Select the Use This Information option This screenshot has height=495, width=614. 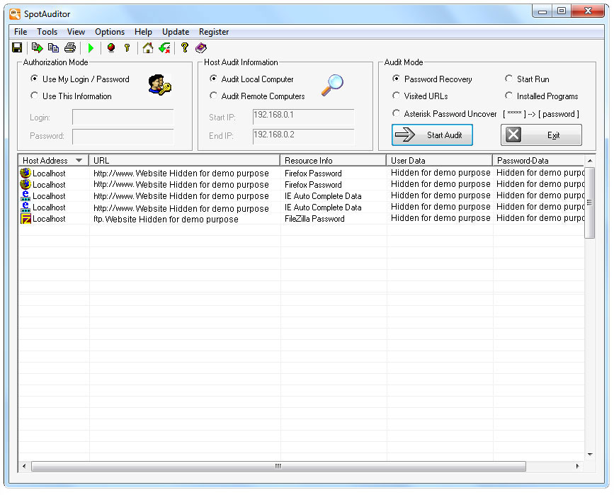35,96
